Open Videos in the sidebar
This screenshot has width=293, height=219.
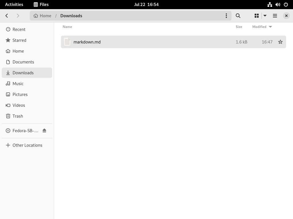point(27,105)
